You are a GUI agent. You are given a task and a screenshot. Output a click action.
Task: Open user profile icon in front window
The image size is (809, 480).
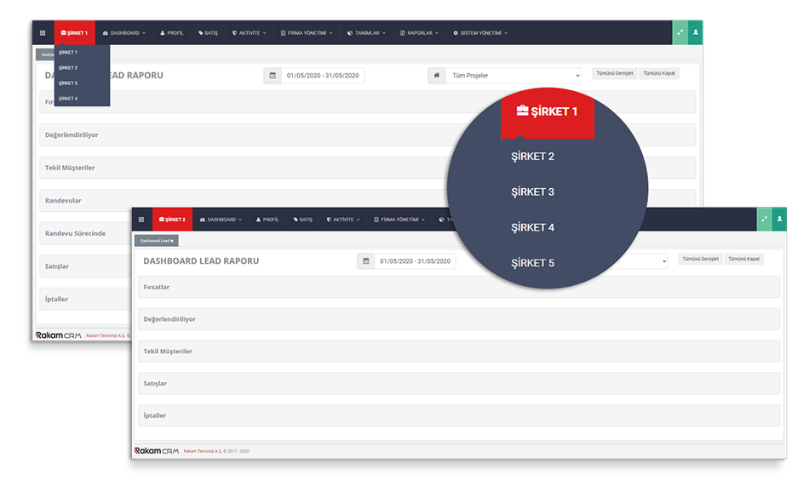pos(779,220)
